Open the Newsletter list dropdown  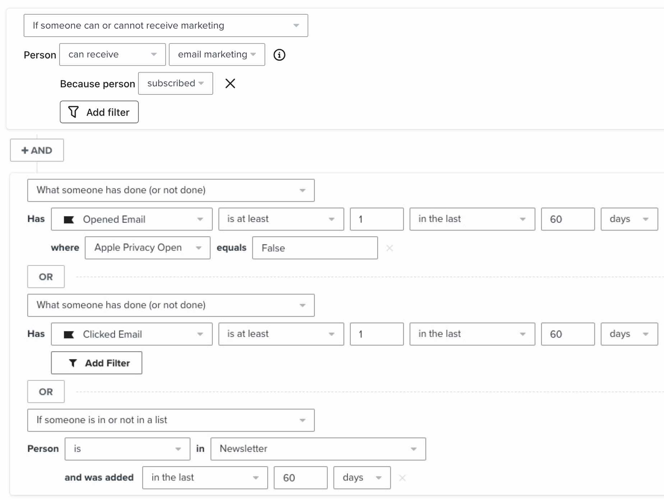tap(318, 449)
